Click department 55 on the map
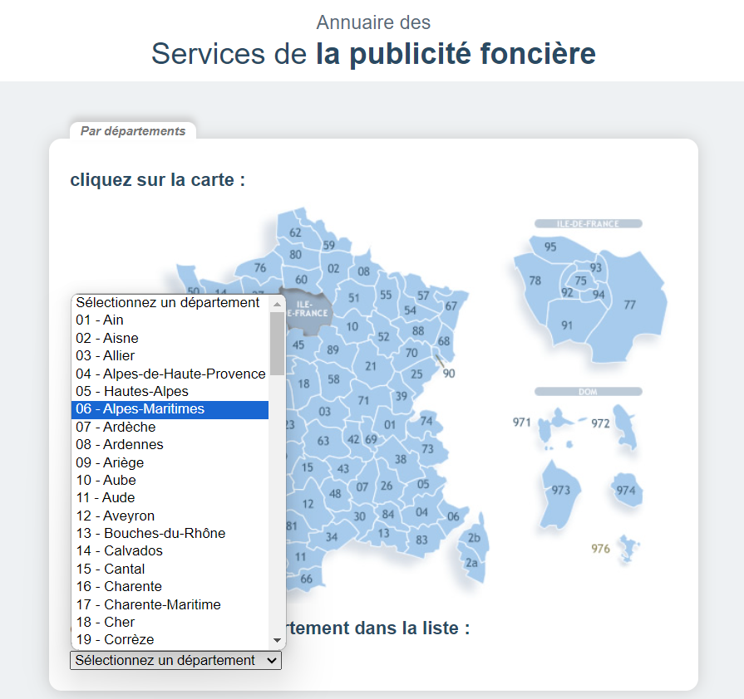Image resolution: width=744 pixels, height=699 pixels. (386, 295)
